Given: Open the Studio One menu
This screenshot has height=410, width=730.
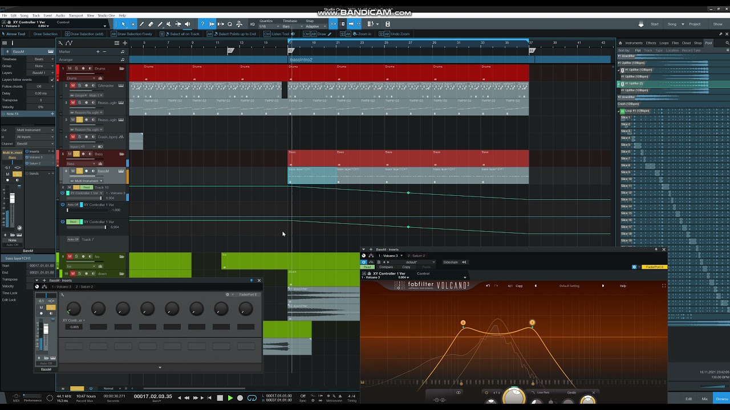Looking at the screenshot, I should coord(106,15).
